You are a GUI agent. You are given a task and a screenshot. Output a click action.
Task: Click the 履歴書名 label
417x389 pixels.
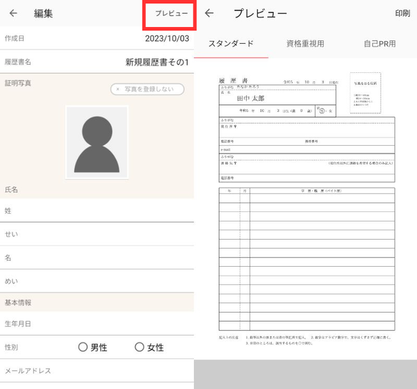(18, 62)
